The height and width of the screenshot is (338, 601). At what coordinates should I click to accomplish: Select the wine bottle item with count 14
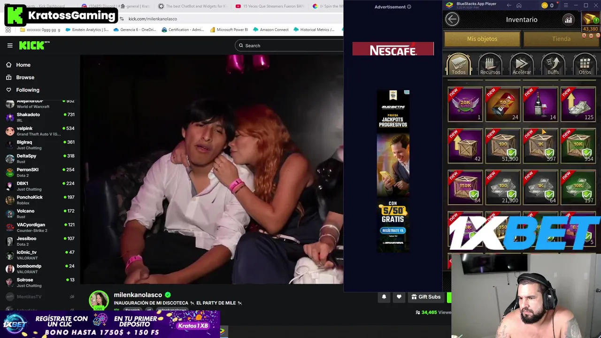(x=540, y=104)
